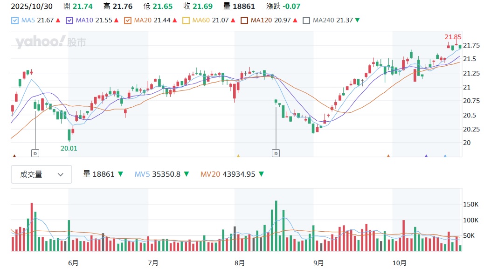Click the 9月 label on time axis
The image size is (484, 269).
pyautogui.click(x=318, y=263)
